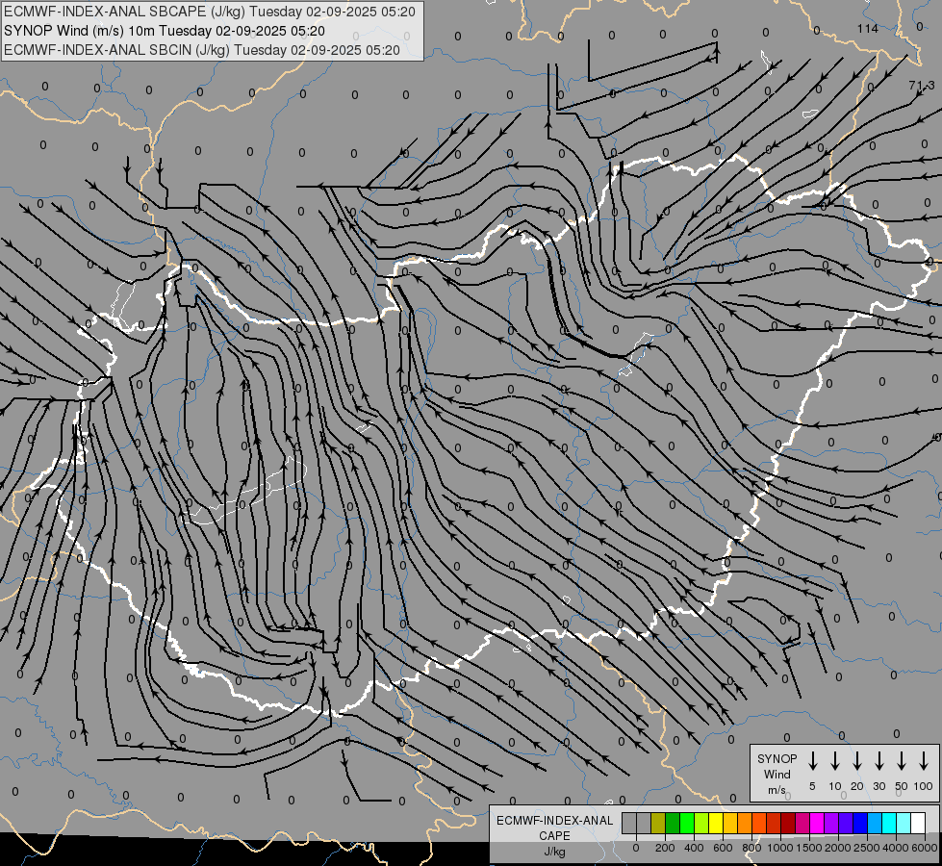Click the 50 m/s wind arrow in legend
Screen dimensions: 942x866
pos(902,761)
